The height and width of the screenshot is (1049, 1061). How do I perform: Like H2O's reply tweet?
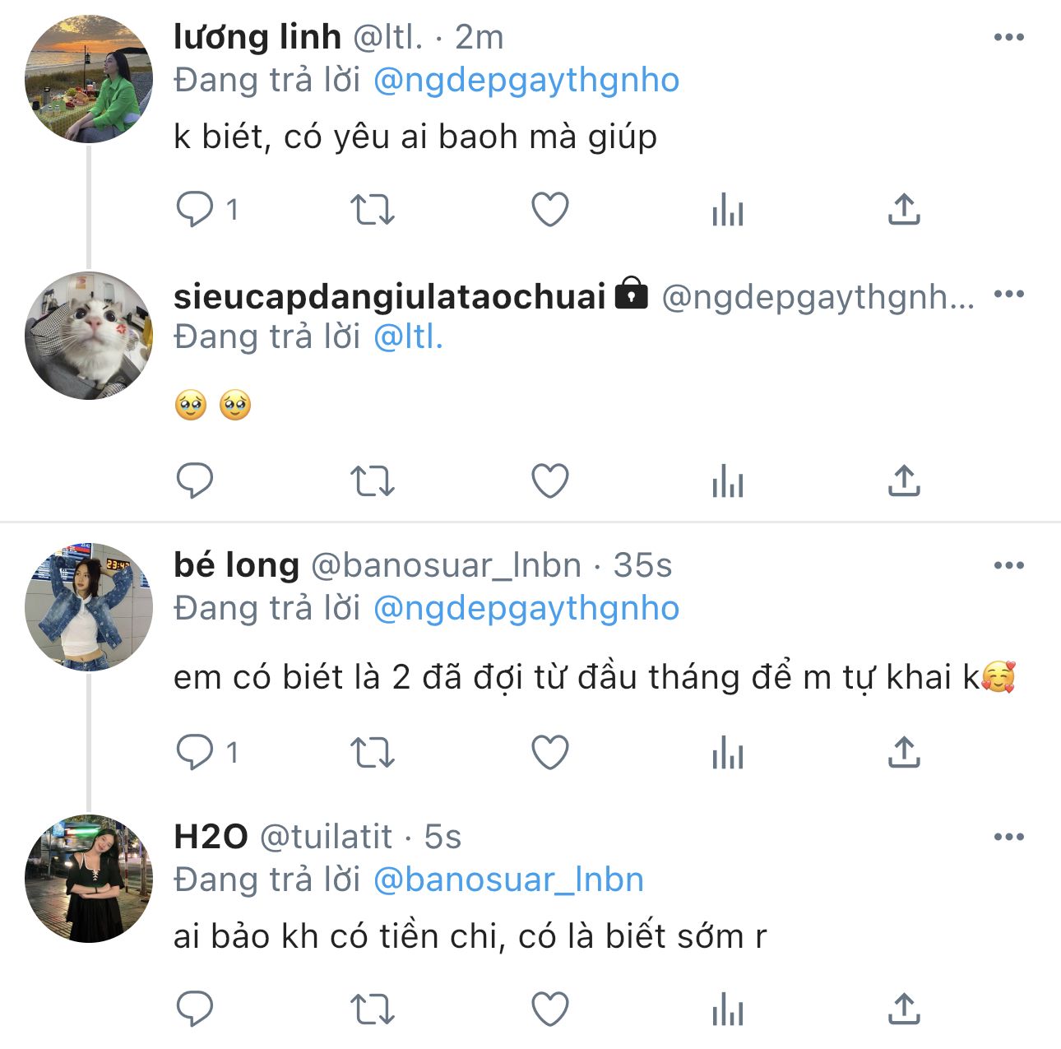549,1009
